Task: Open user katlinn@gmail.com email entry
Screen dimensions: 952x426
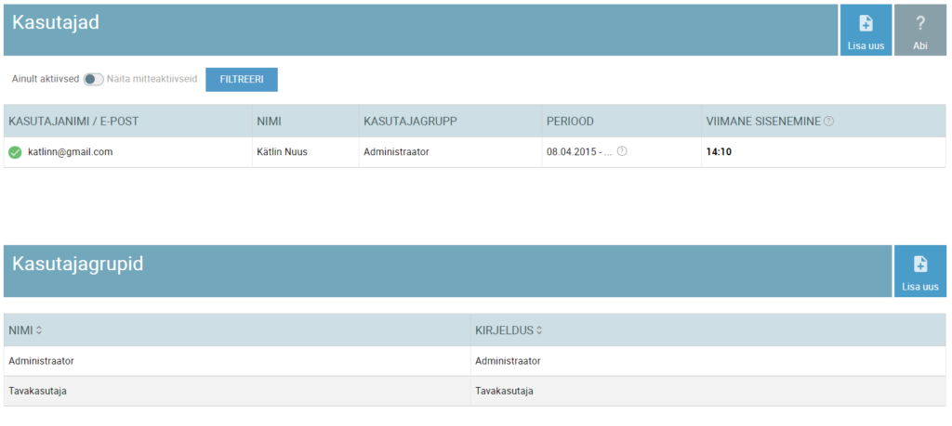Action: 70,152
